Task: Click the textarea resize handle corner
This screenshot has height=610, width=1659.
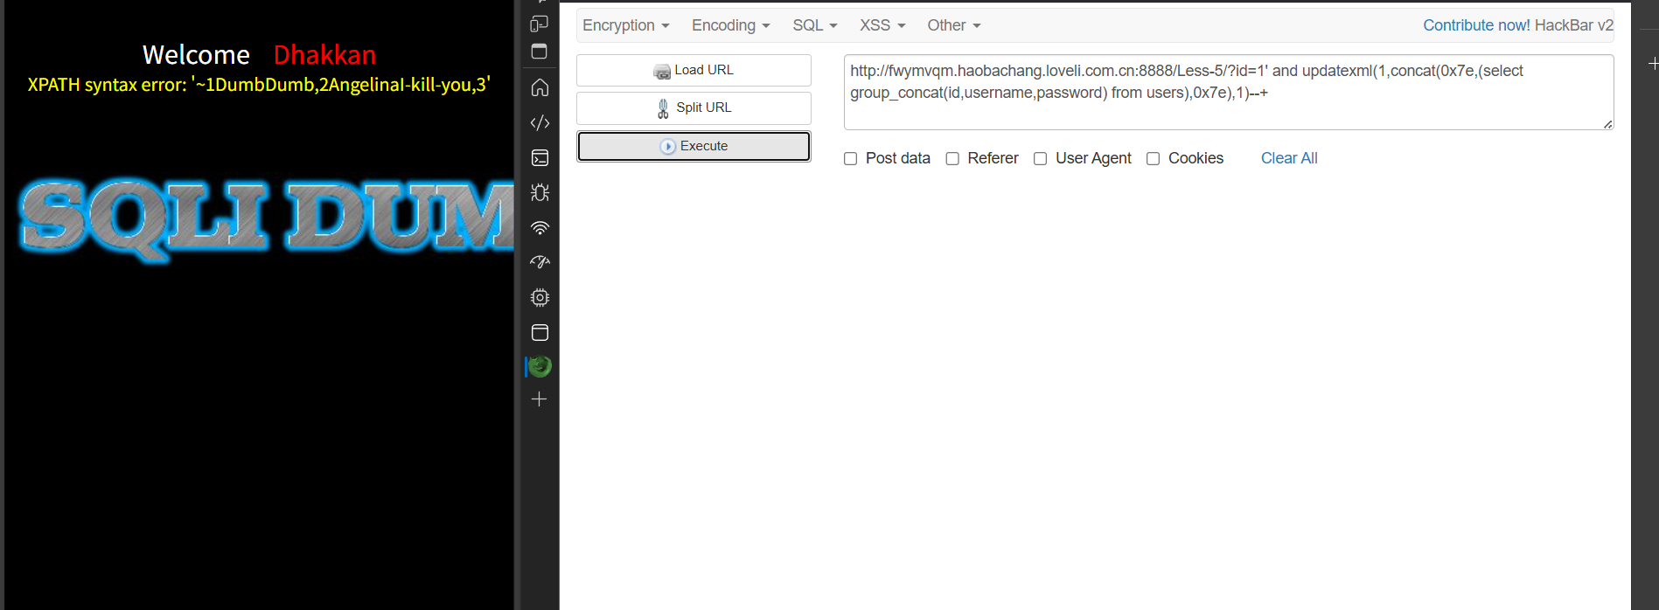Action: coord(1608,124)
